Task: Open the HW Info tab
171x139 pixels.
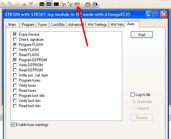Action: [117, 25]
